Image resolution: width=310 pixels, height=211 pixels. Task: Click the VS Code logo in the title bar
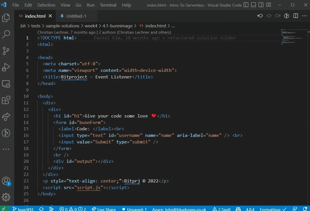pyautogui.click(x=4, y=5)
